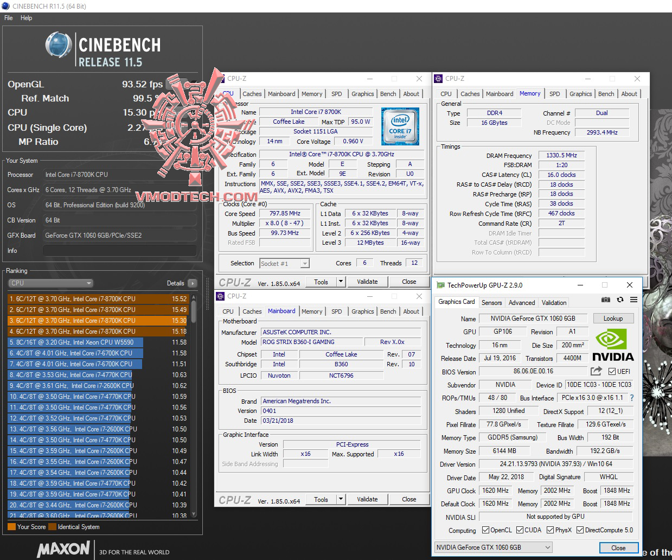Image resolution: width=672 pixels, height=560 pixels.
Task: Toggle the PhysX checkbox
Action: (551, 530)
